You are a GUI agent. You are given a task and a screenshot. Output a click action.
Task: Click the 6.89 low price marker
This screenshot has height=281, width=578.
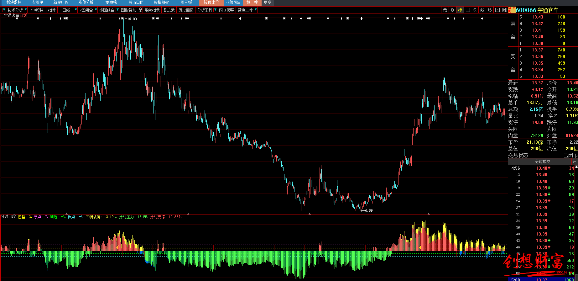tap(369, 210)
